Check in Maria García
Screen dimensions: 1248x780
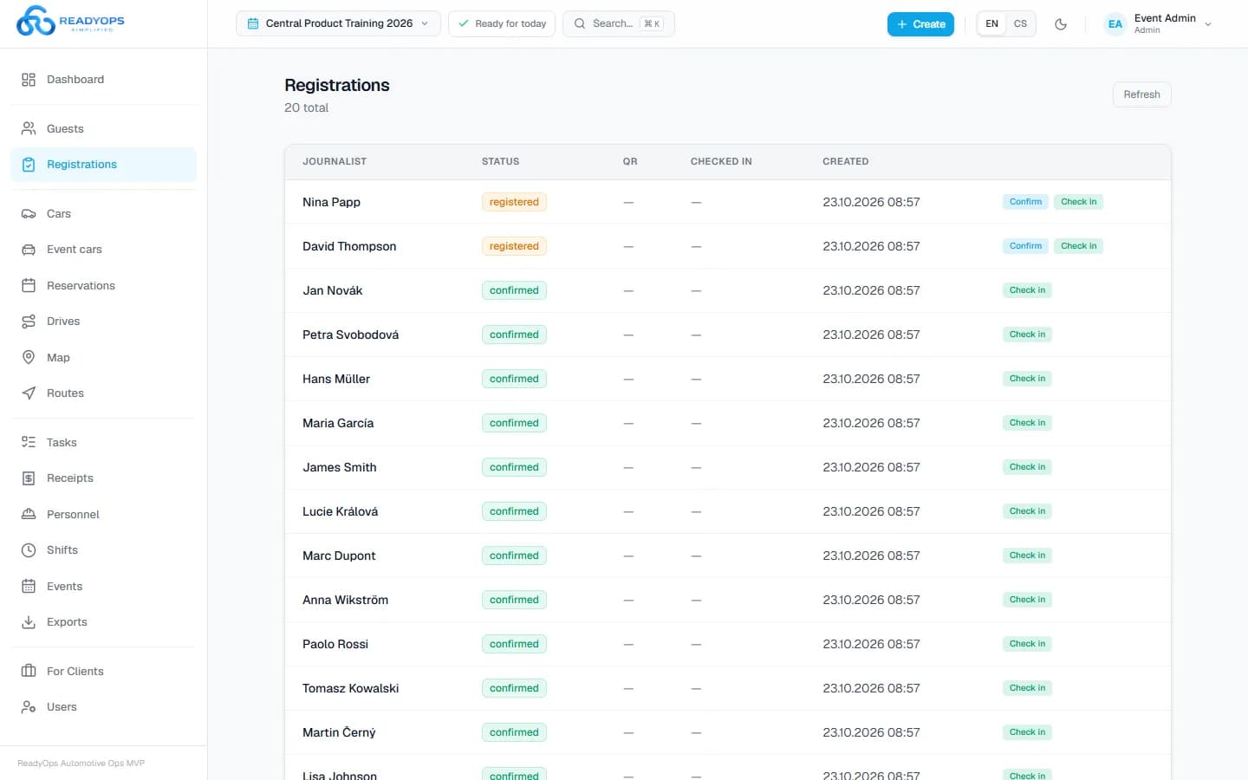point(1027,423)
